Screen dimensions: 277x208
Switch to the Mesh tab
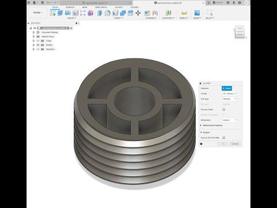(x=85, y=8)
